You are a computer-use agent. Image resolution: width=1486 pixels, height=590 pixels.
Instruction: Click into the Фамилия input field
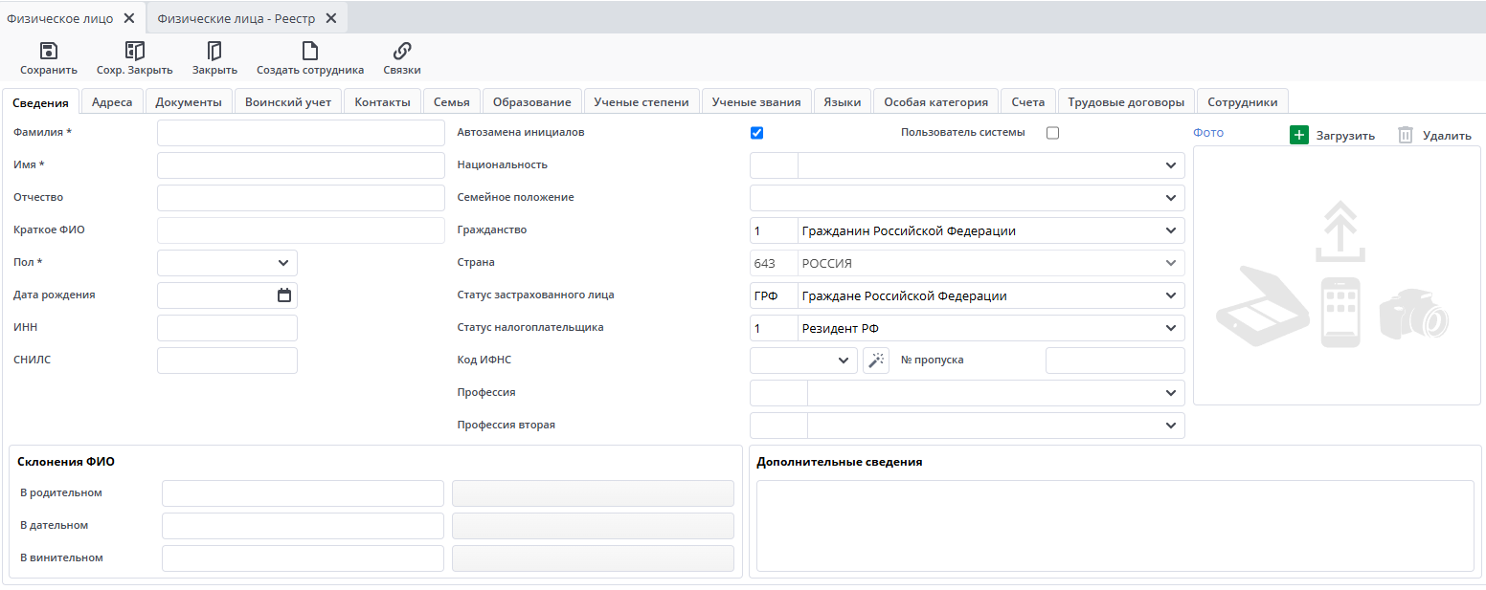[301, 133]
